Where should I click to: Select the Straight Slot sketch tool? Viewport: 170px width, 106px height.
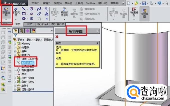pyautogui.click(x=24, y=18)
